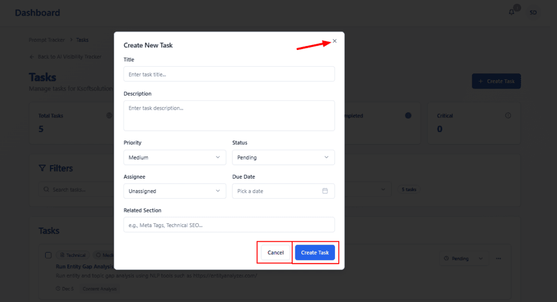Image resolution: width=557 pixels, height=302 pixels.
Task: Click the back arrow to AI Visibility Tracker
Action: tap(32, 57)
